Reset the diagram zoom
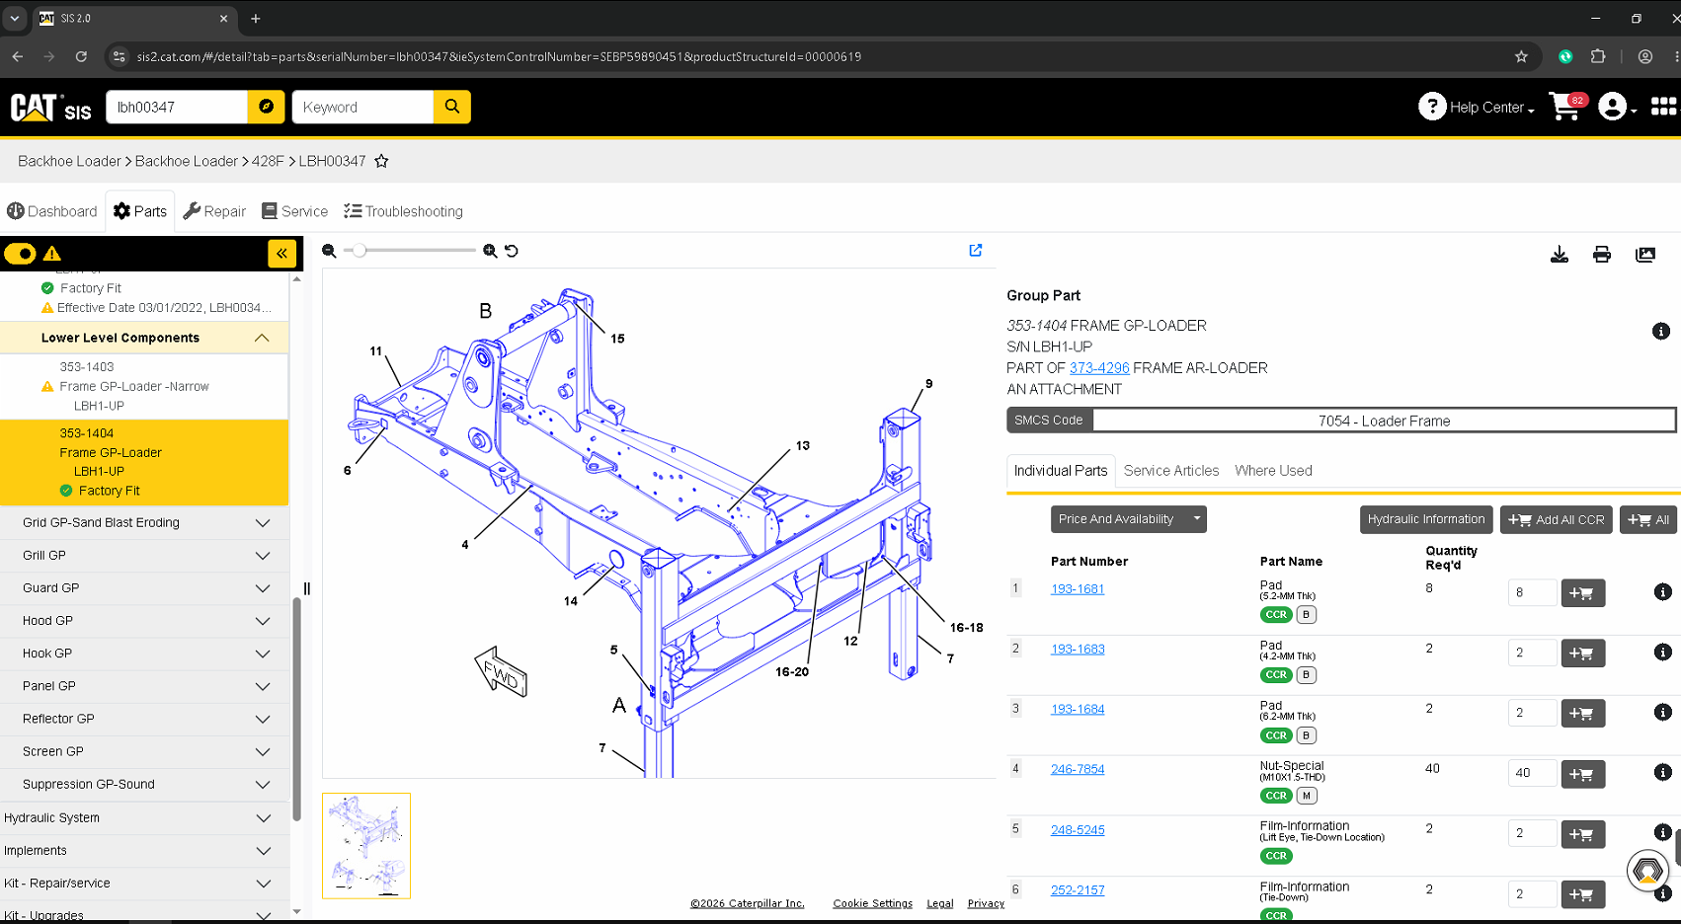This screenshot has height=924, width=1681. tap(512, 251)
